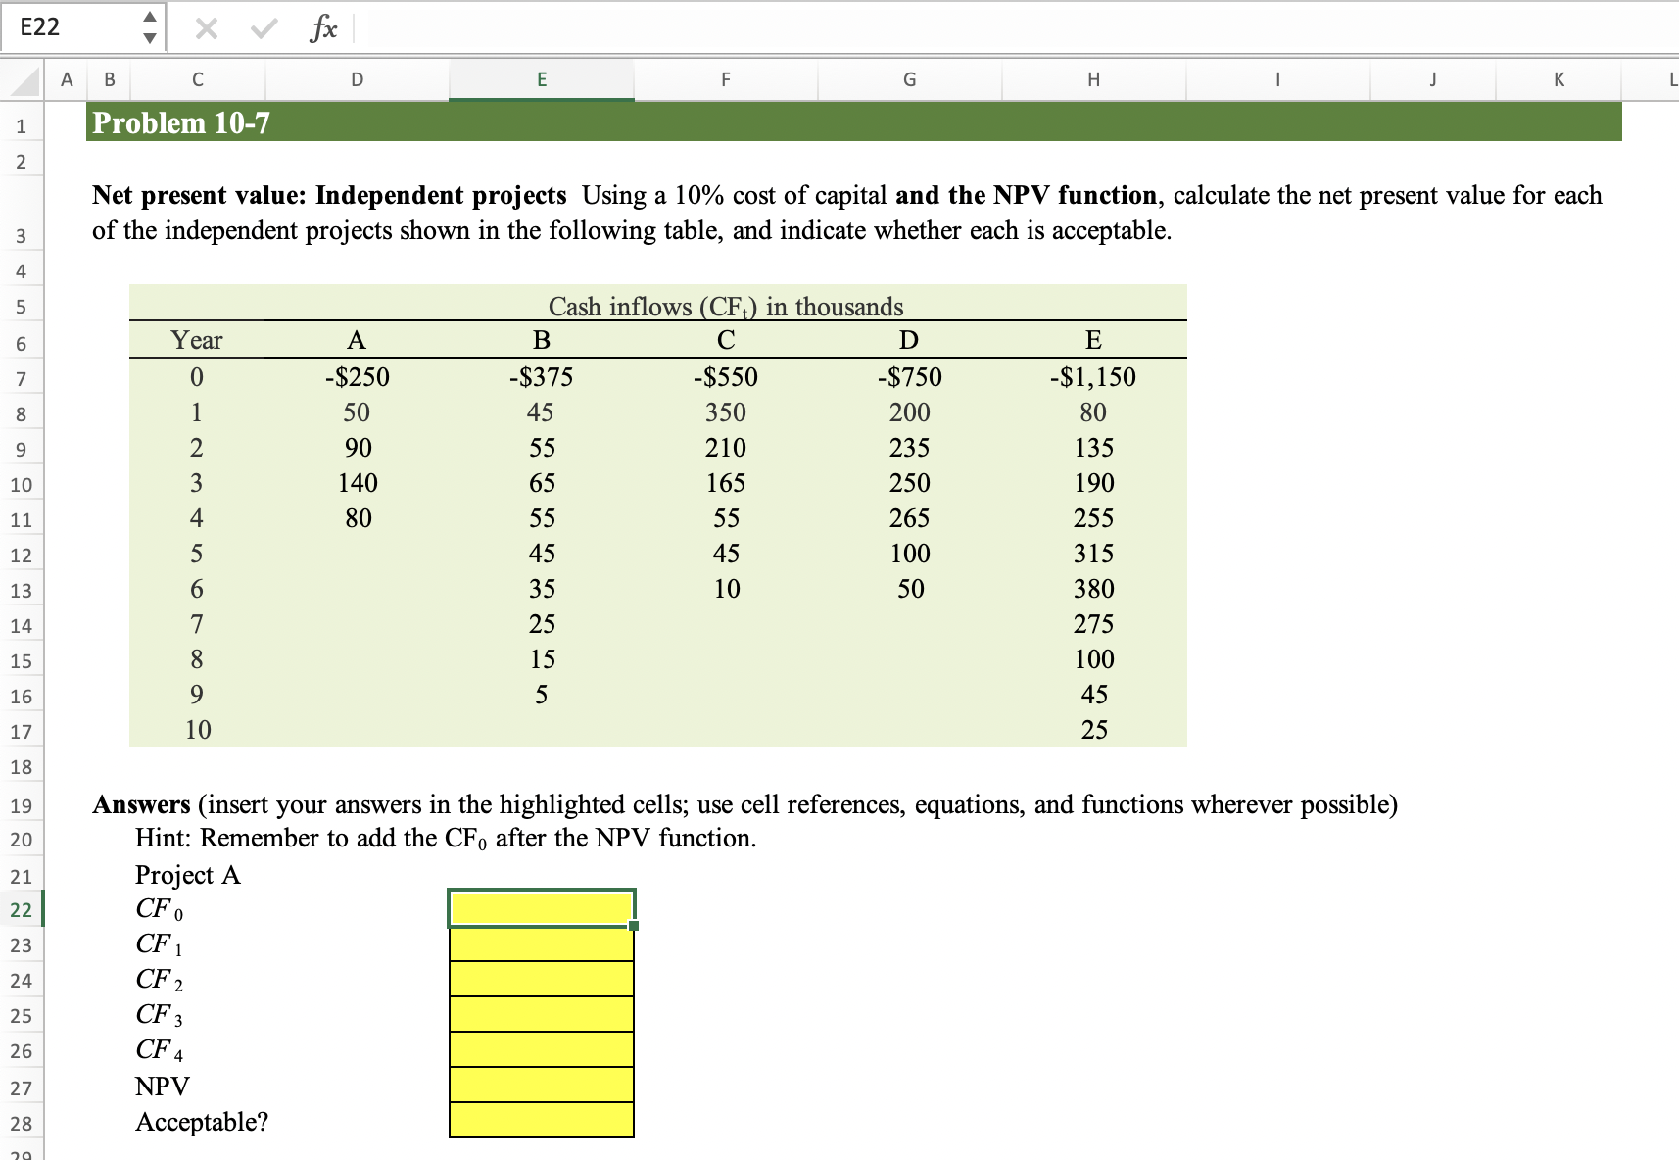Select the yellow CF0 answer cell
Screen dimensions: 1679x1160
tap(541, 907)
